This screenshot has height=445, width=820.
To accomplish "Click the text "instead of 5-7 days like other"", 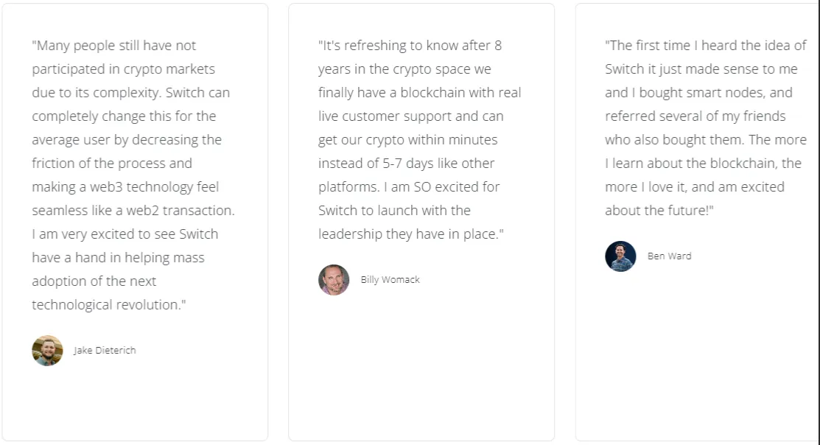I will pyautogui.click(x=407, y=164).
